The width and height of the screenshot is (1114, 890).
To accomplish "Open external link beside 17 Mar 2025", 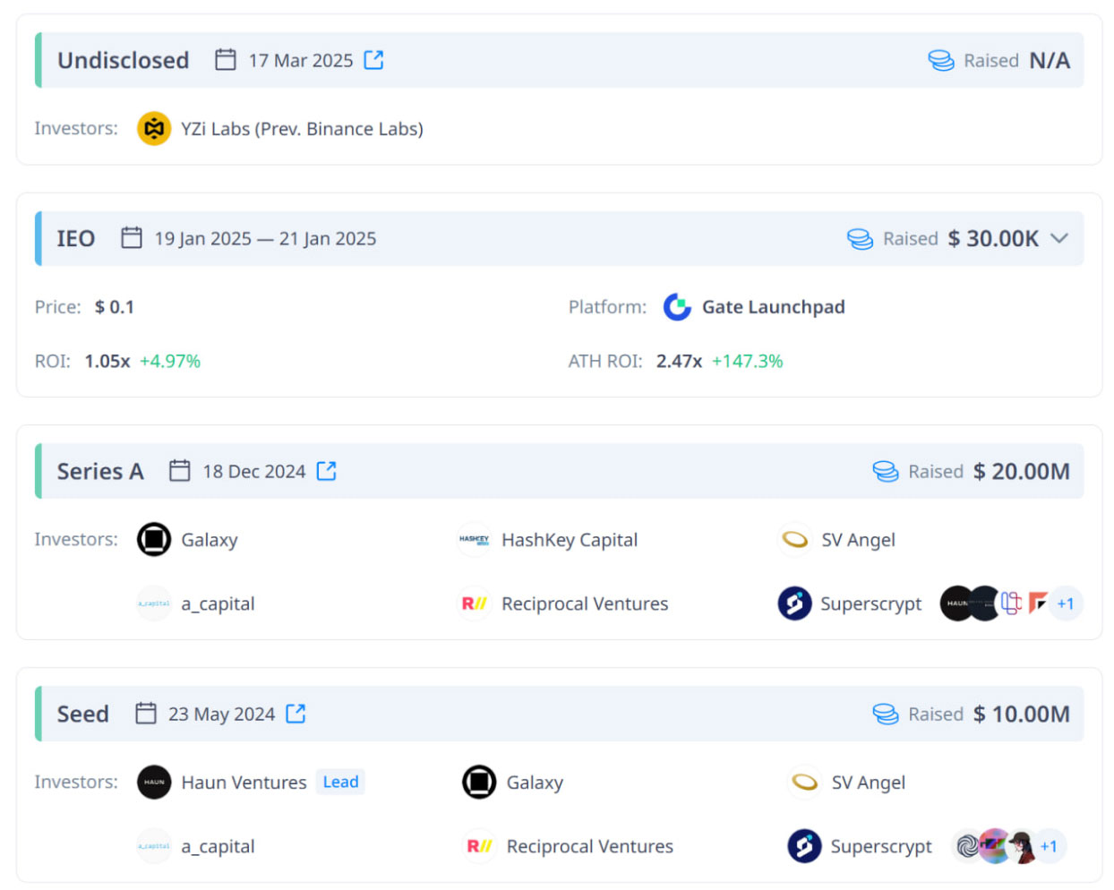I will pos(373,60).
